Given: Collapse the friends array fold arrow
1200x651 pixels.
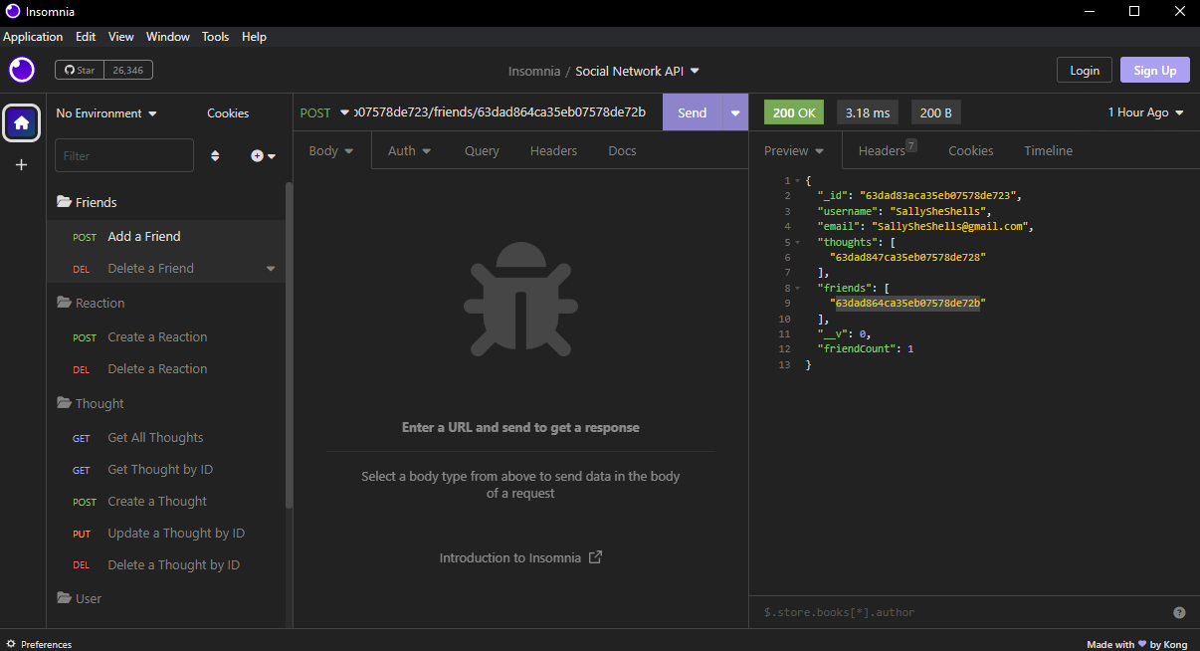Looking at the screenshot, I should (x=799, y=288).
